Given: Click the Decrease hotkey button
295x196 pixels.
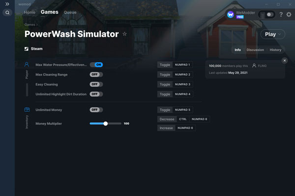Looking at the screenshot, I should pos(167,119).
